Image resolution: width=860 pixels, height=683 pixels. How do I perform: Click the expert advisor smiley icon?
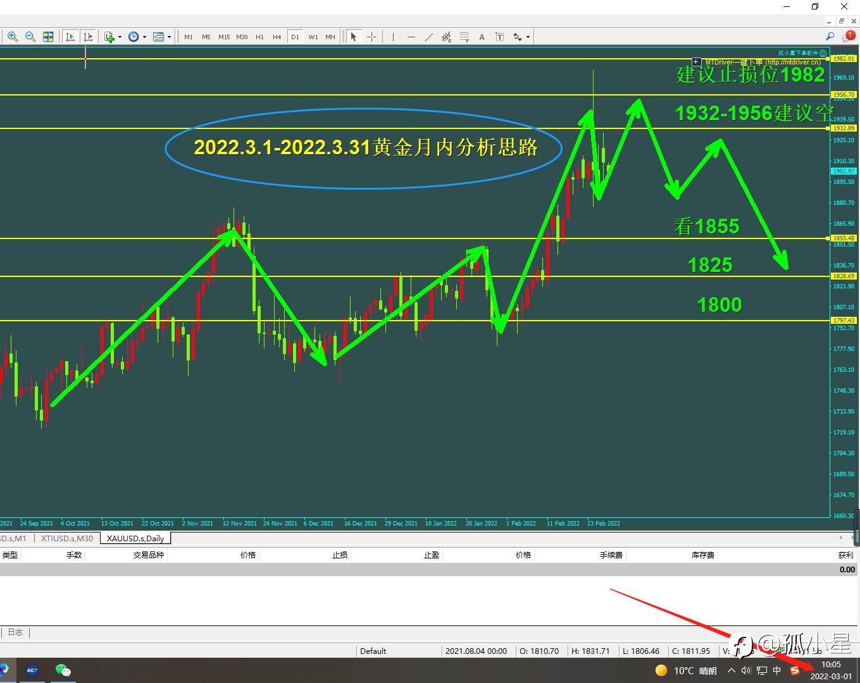(x=823, y=53)
